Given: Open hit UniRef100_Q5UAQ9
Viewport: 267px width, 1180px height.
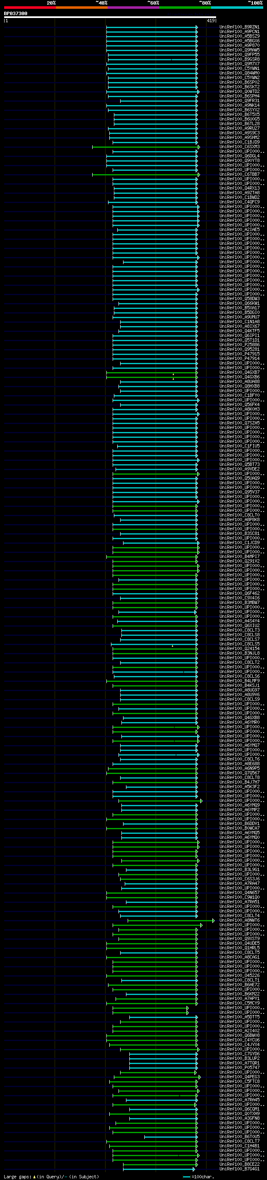Looking at the screenshot, I should coord(239,478).
